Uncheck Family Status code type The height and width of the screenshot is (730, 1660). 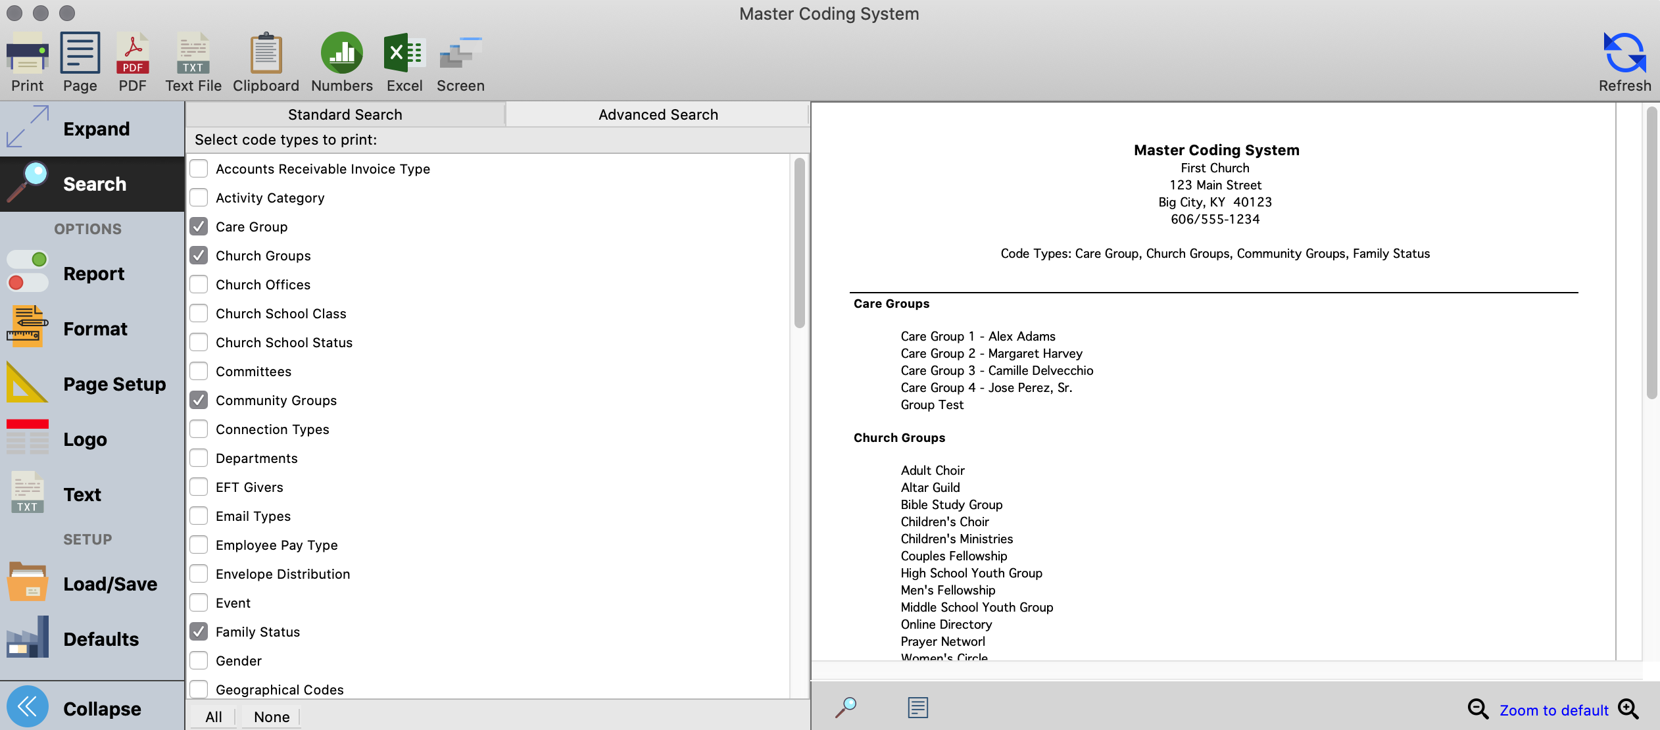(199, 632)
